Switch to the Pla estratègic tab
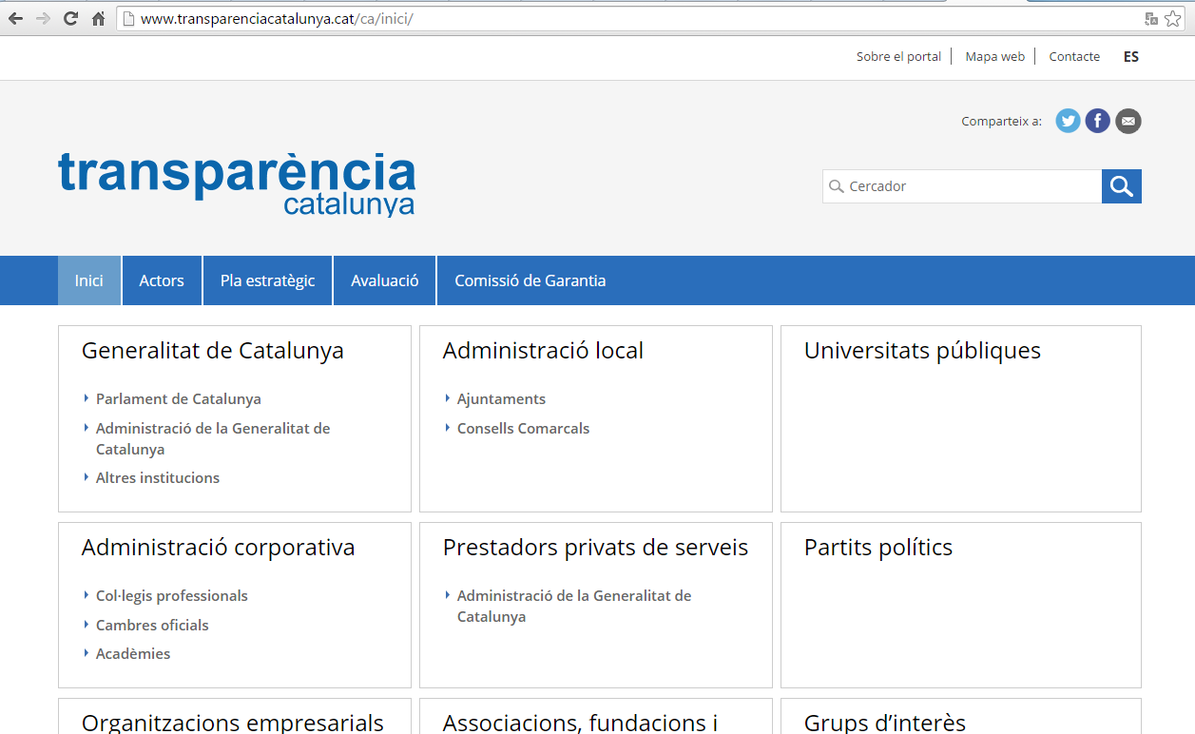1195x734 pixels. [267, 280]
